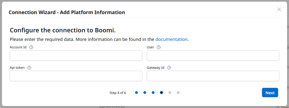Click the Next button
This screenshot has height=108, width=289.
270,93
